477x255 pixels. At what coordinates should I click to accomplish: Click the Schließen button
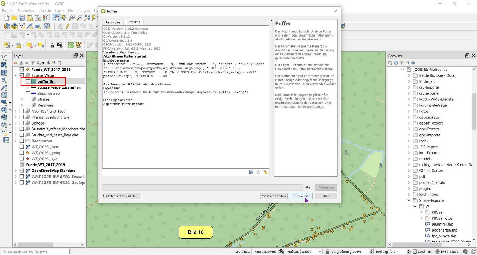301,196
